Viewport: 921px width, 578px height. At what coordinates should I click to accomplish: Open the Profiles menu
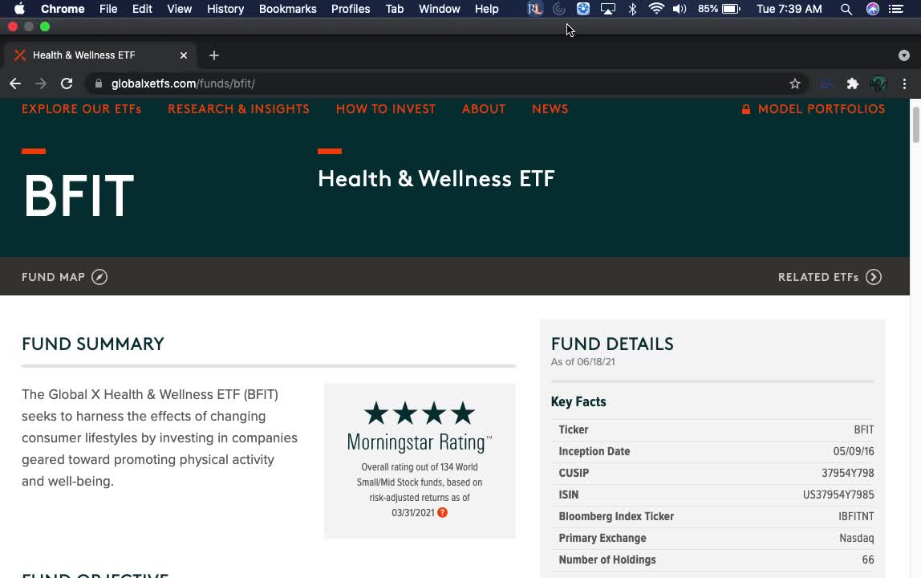(351, 9)
